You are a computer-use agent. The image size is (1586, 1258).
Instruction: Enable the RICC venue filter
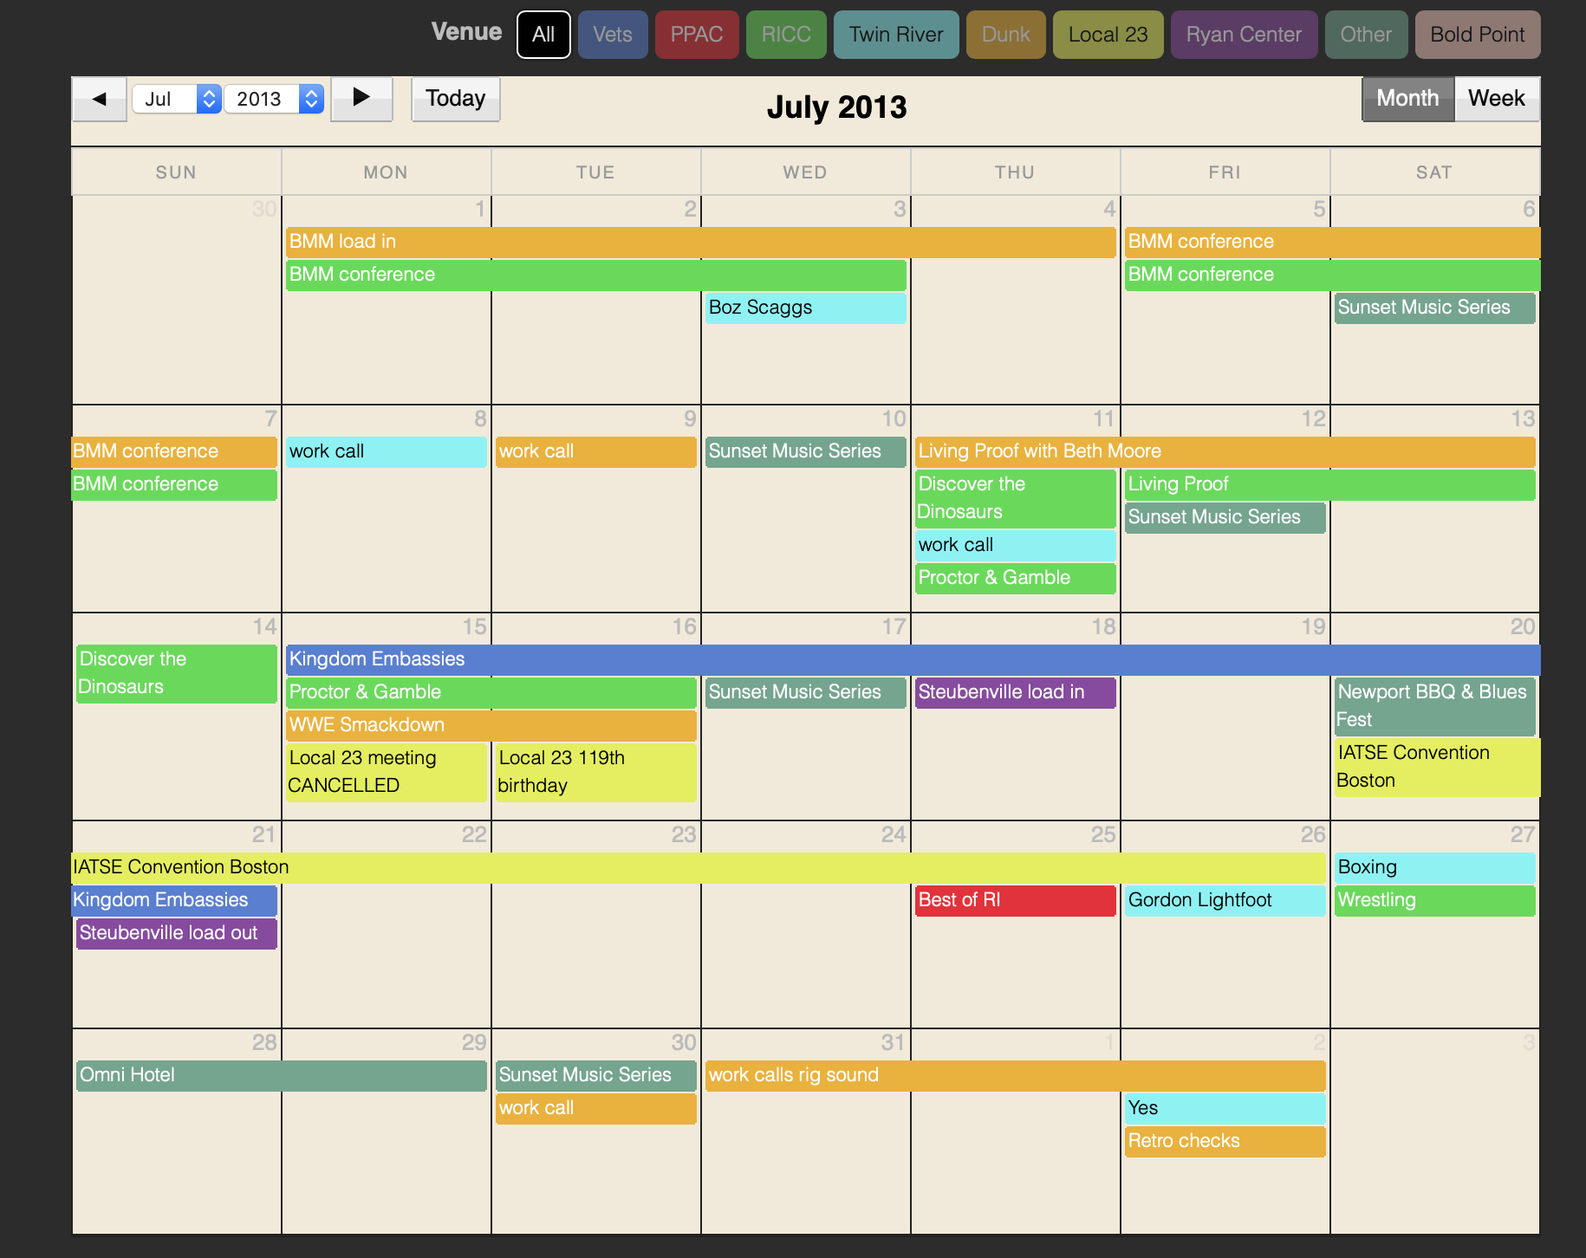pyautogui.click(x=786, y=35)
